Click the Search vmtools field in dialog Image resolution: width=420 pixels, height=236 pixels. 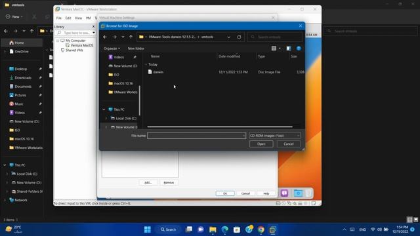(x=275, y=37)
